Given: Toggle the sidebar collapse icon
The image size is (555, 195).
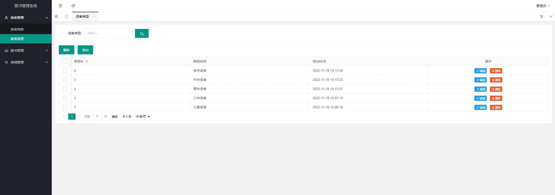Looking at the screenshot, I should [x=60, y=6].
